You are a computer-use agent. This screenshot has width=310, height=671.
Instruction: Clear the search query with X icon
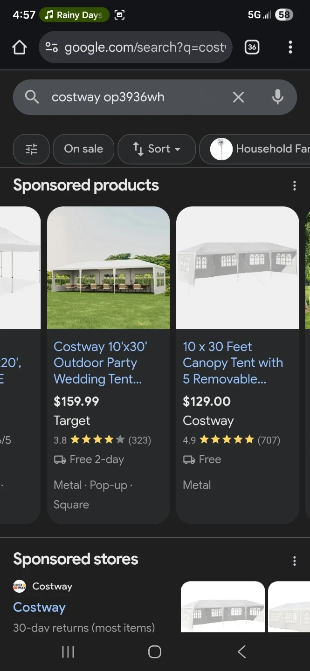pyautogui.click(x=238, y=97)
